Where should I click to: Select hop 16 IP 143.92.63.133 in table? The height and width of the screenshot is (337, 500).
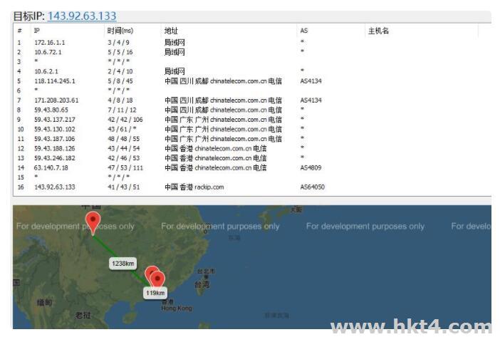(55, 187)
